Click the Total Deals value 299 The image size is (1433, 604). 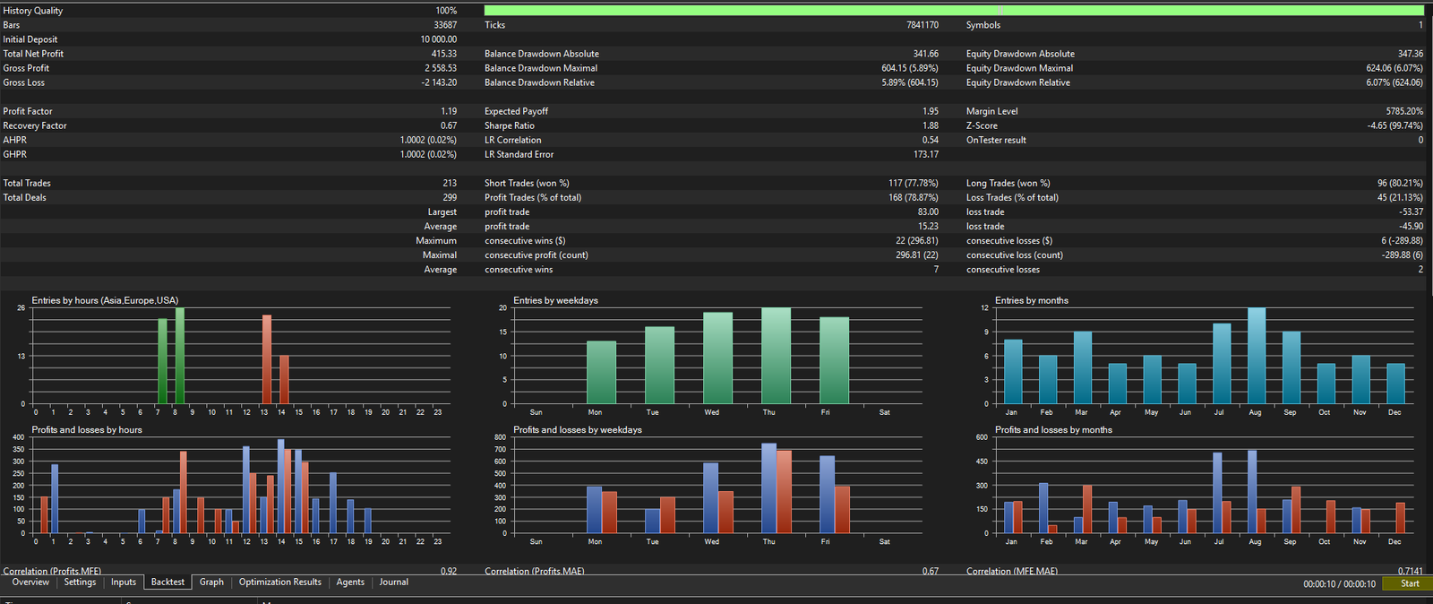tap(450, 197)
